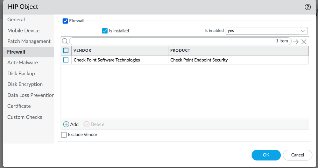The width and height of the screenshot is (318, 168).
Task: Click the search magnifier icon
Action: coord(65,41)
